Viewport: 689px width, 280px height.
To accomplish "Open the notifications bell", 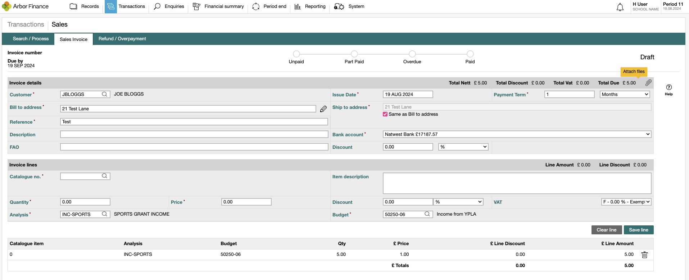I will (620, 7).
